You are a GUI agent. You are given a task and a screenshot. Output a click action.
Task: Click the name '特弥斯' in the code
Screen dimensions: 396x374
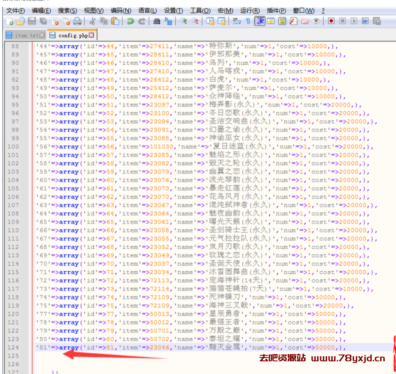[x=221, y=46]
